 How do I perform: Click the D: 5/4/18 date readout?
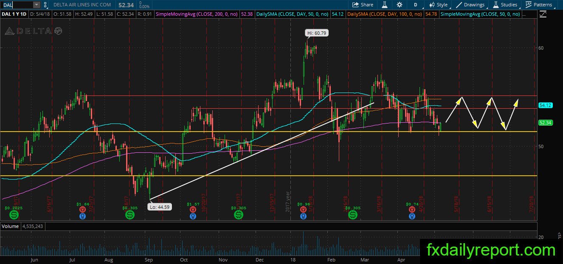point(41,14)
